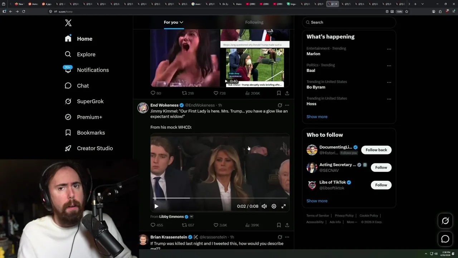Repost the top post with 218 reposts
The image size is (458, 258).
188,93
